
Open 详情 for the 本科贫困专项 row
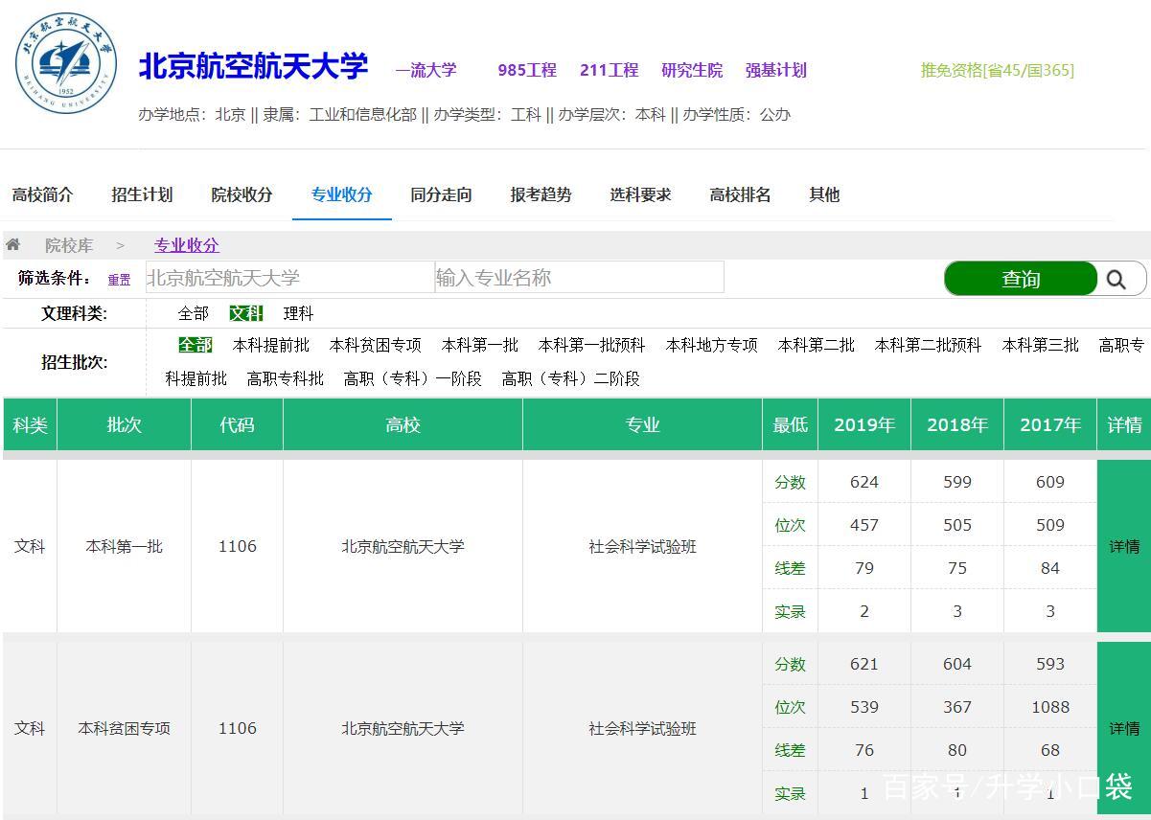(1124, 728)
